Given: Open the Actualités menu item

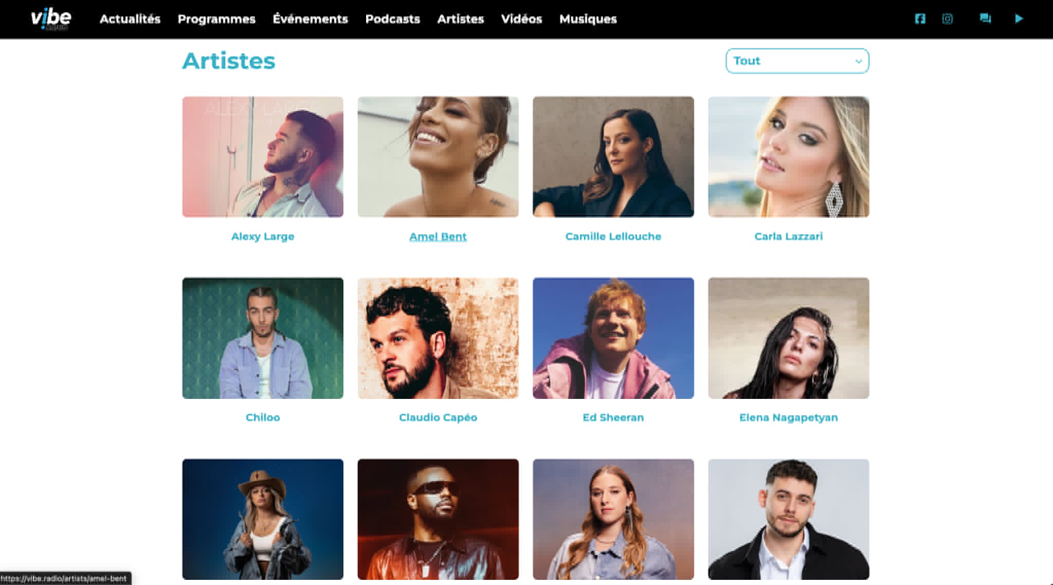Looking at the screenshot, I should pos(130,19).
